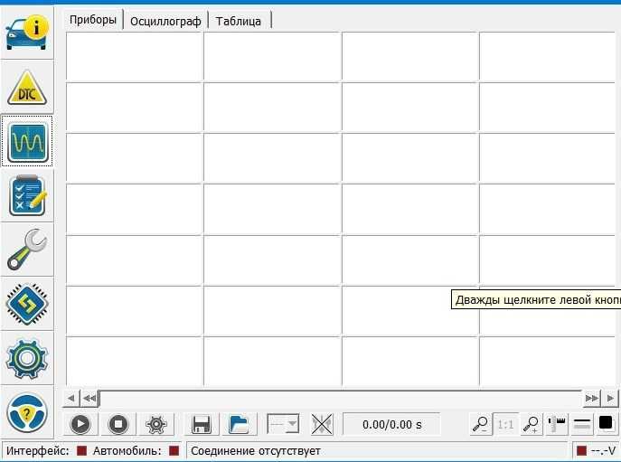Click the voltage --.-V red indicator
The width and height of the screenshot is (621, 462).
coord(581,451)
